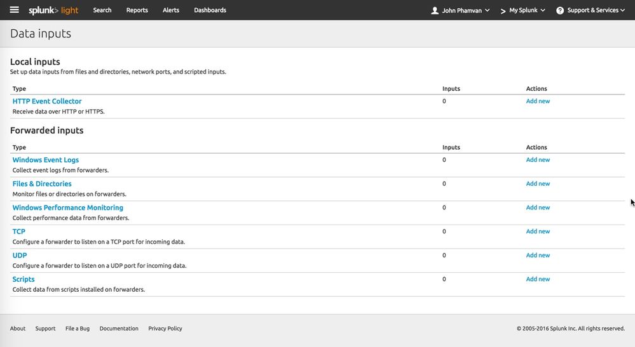Open the Windows Event Logs input type
This screenshot has height=347, width=635.
pyautogui.click(x=45, y=160)
